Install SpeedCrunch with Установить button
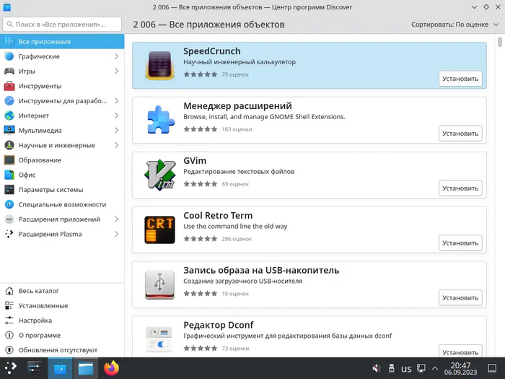505x379 pixels. 460,79
